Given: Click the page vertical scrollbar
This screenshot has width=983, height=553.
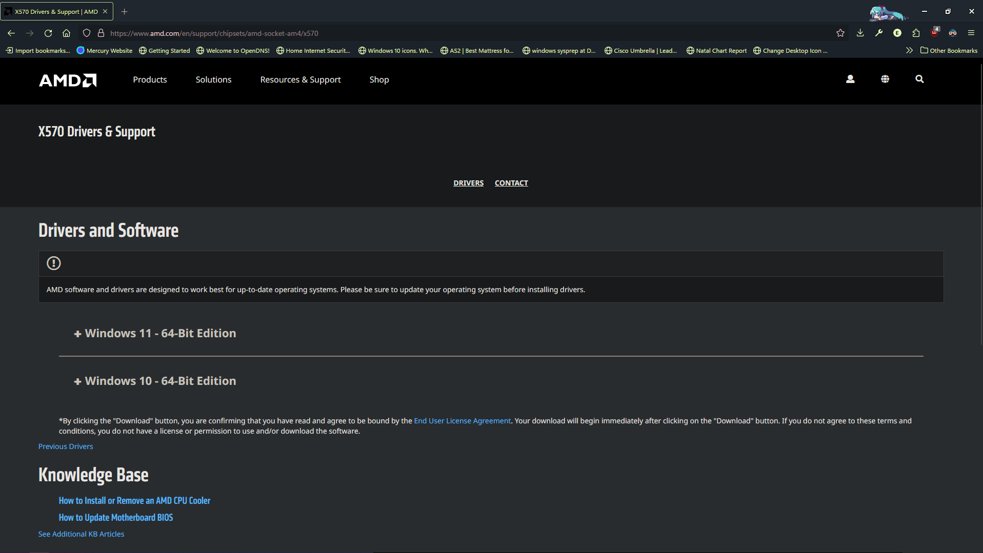Looking at the screenshot, I should [981, 205].
